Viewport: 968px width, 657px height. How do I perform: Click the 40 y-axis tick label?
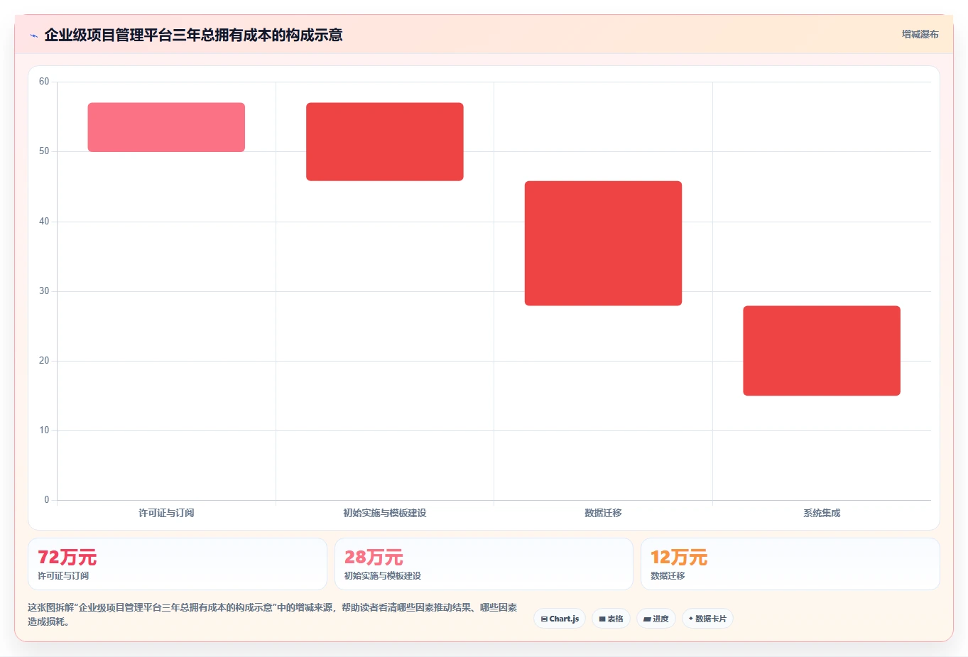[x=44, y=222]
